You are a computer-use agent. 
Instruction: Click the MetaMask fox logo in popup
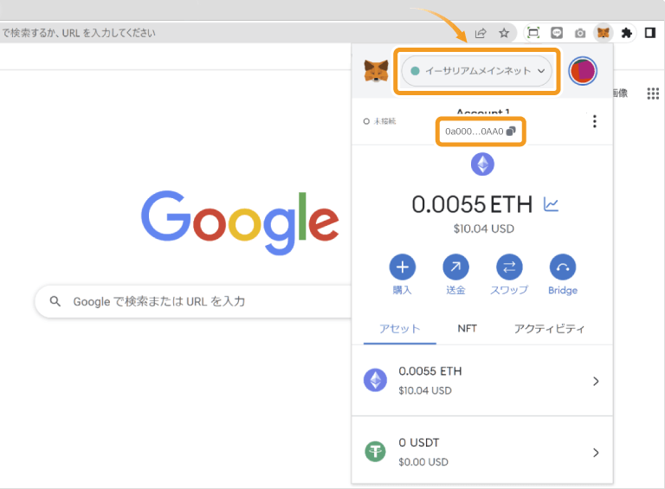pos(376,71)
